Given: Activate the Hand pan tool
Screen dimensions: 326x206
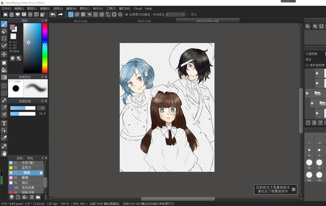Looking at the screenshot, I should pyautogui.click(x=4, y=153).
